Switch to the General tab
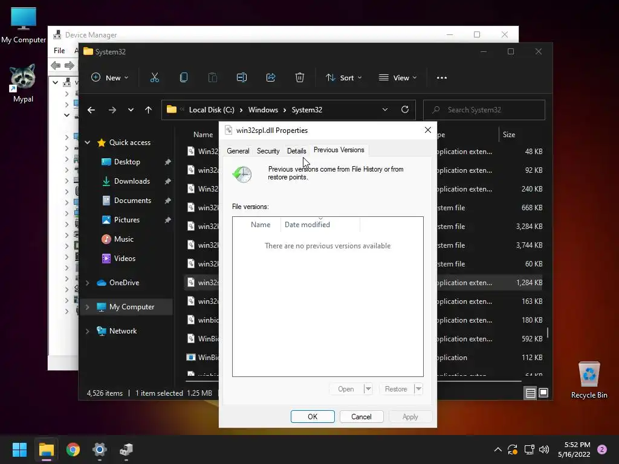 point(238,150)
